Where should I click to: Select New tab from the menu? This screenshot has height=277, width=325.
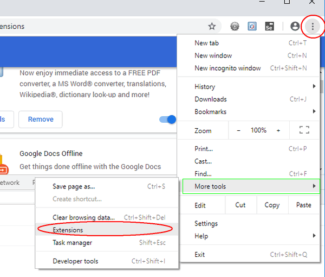248,43
